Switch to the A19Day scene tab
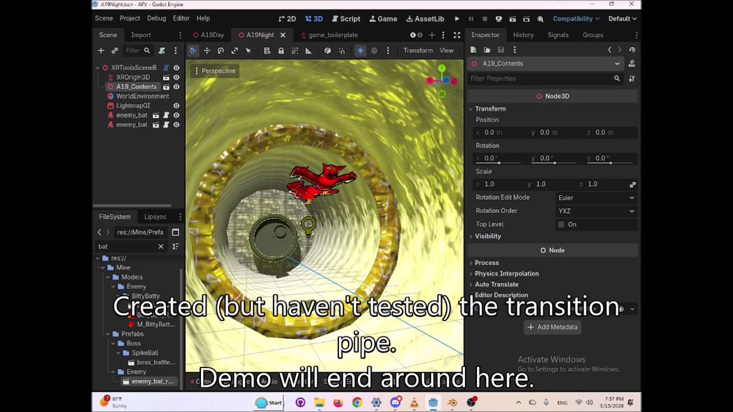Viewport: 733px width, 412px height. pyautogui.click(x=208, y=35)
